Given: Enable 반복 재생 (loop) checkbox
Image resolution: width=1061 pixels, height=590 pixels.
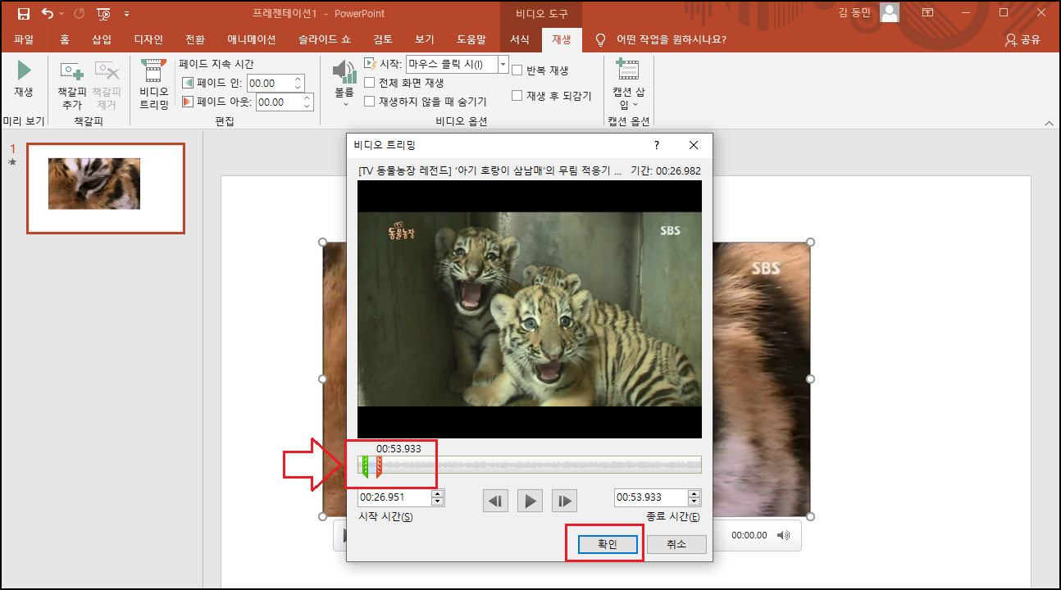Looking at the screenshot, I should (x=517, y=70).
